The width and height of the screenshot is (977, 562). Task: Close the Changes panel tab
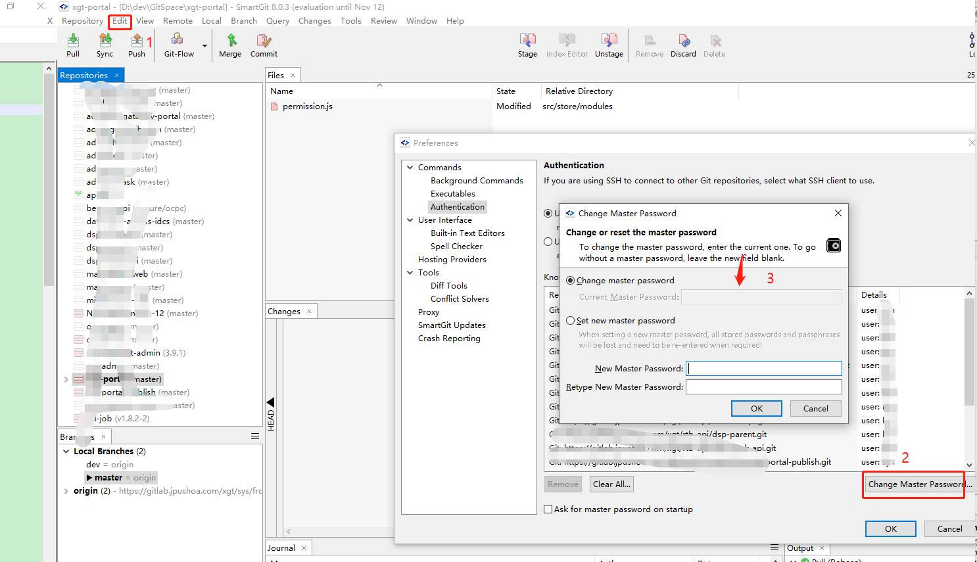[309, 311]
